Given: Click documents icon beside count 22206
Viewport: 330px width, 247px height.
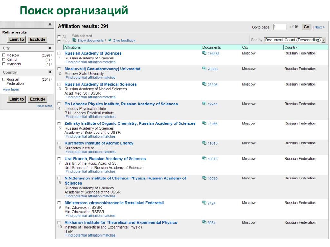Looking at the screenshot, I should (x=204, y=84).
